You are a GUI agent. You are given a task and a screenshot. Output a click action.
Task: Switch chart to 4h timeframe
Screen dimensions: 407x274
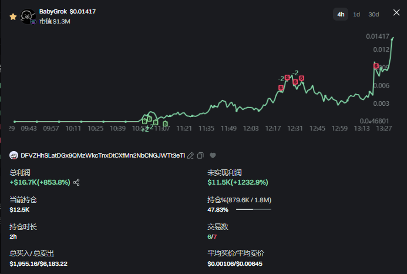tap(341, 14)
